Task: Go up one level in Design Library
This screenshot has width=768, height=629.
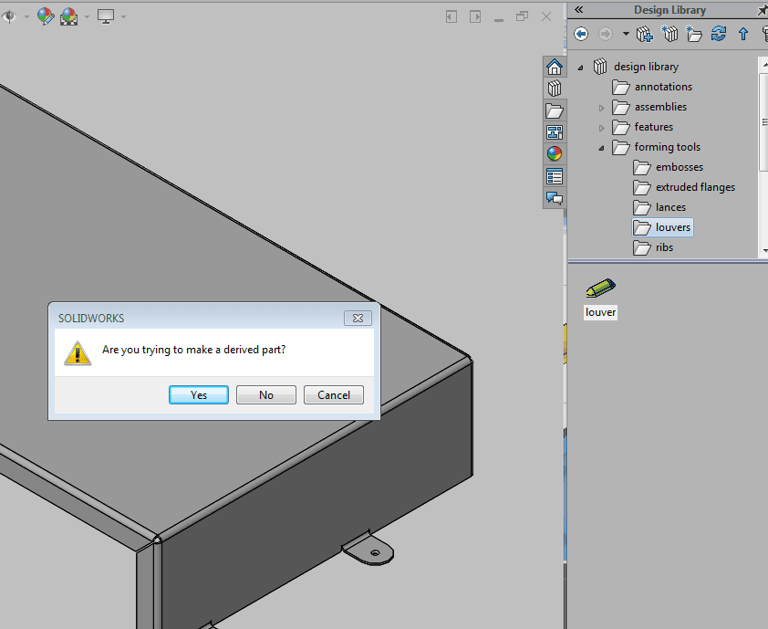Action: coord(742,34)
